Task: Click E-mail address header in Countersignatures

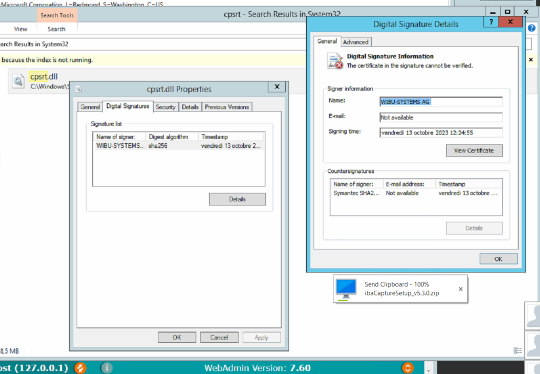Action: (409, 184)
